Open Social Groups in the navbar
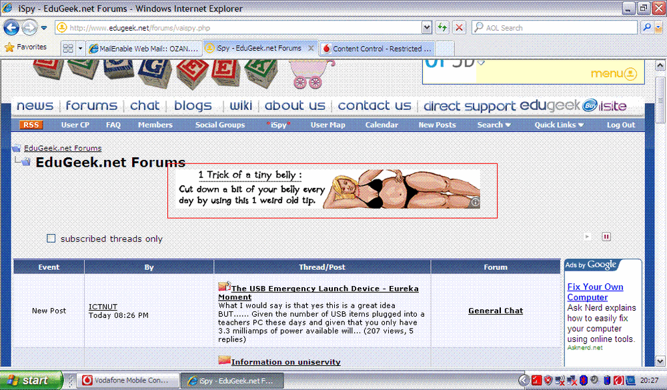The width and height of the screenshot is (667, 390). (220, 125)
